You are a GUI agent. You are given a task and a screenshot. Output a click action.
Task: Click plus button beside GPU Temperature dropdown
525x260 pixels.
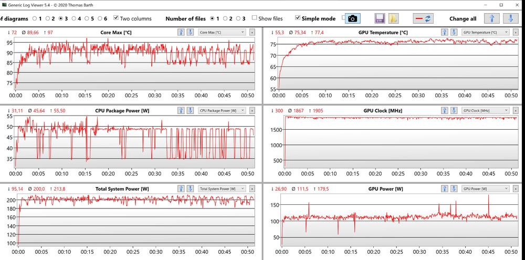pyautogui.click(x=515, y=33)
